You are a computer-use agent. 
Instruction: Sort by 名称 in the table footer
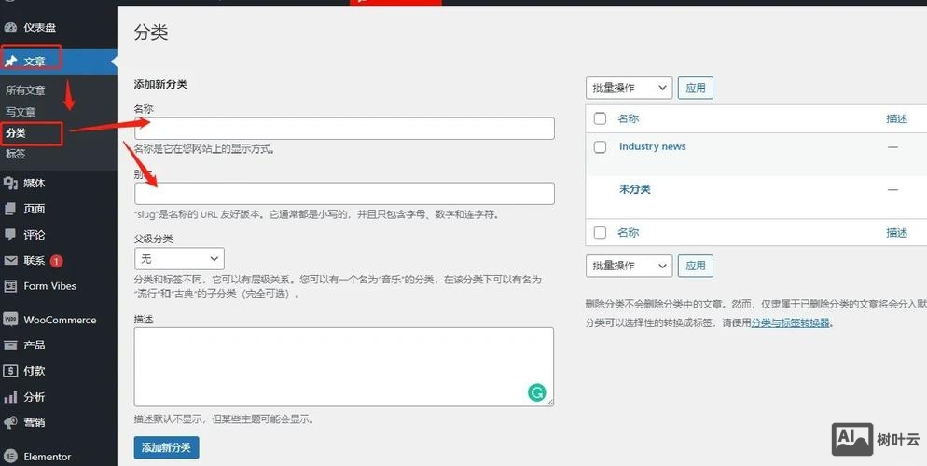(x=628, y=232)
